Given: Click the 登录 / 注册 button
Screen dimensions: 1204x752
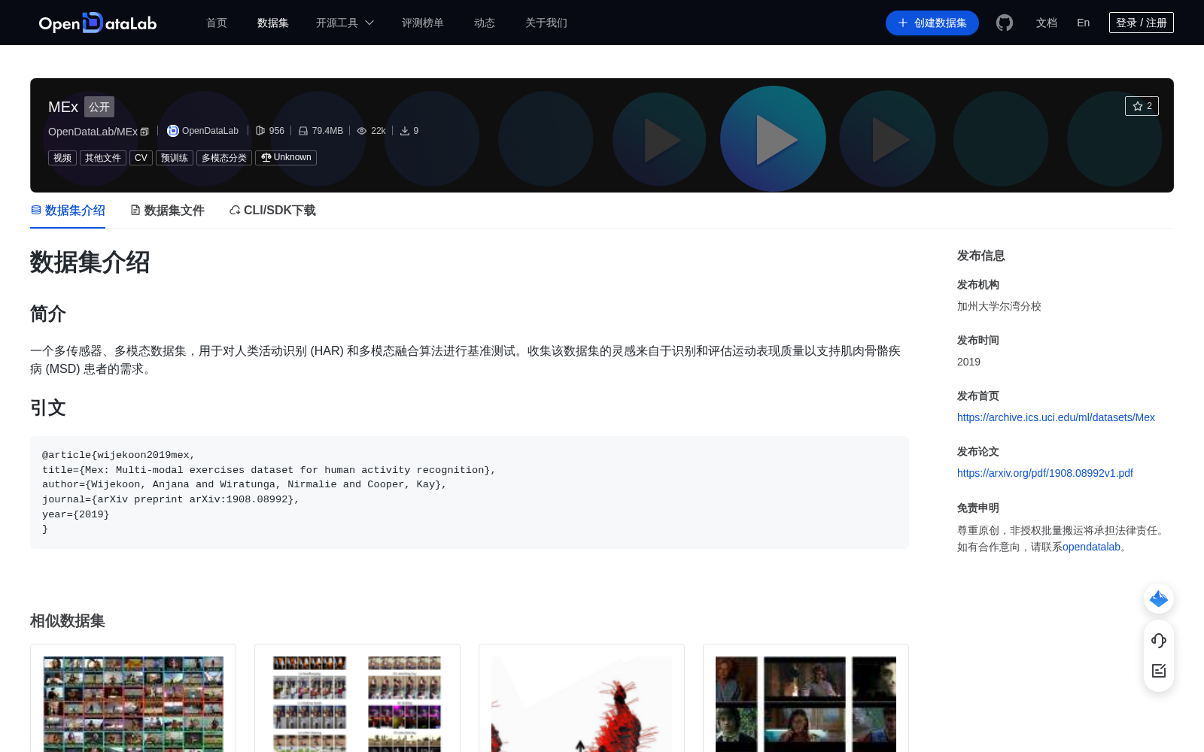Looking at the screenshot, I should (1142, 23).
